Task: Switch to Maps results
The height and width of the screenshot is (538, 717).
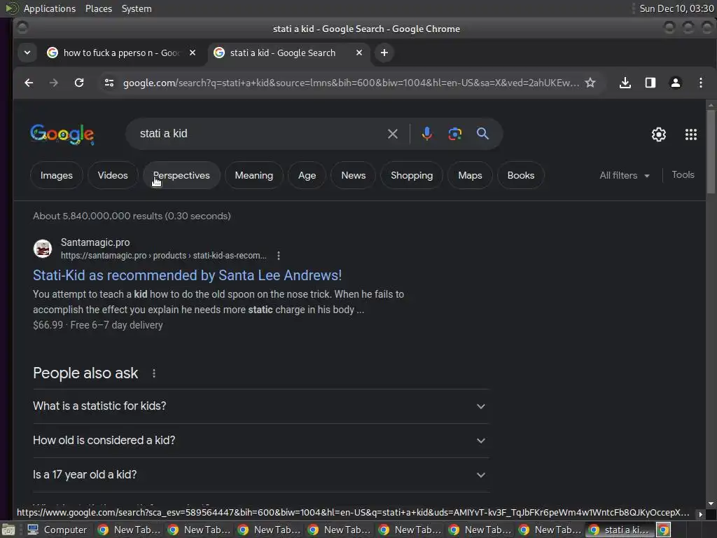Action: 470,175
